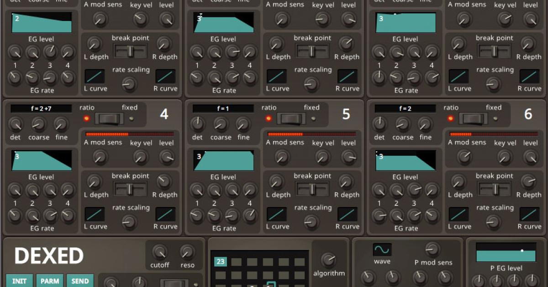Click the R curve icon in operator 4
548x287 pixels.
pos(165,214)
